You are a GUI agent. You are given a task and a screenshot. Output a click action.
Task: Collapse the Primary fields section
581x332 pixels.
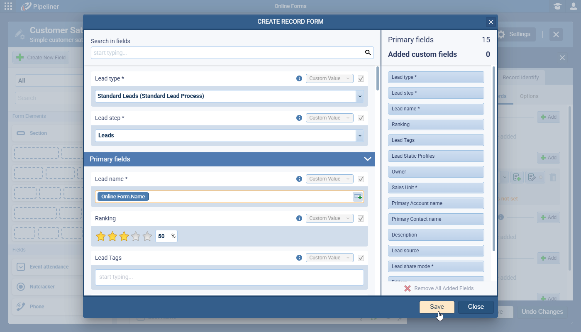coord(367,159)
